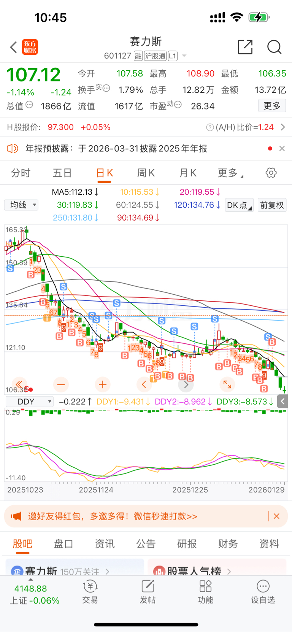Tap the 融 margin tag icon
Viewport: 292px width, 632px height.
pyautogui.click(x=138, y=56)
